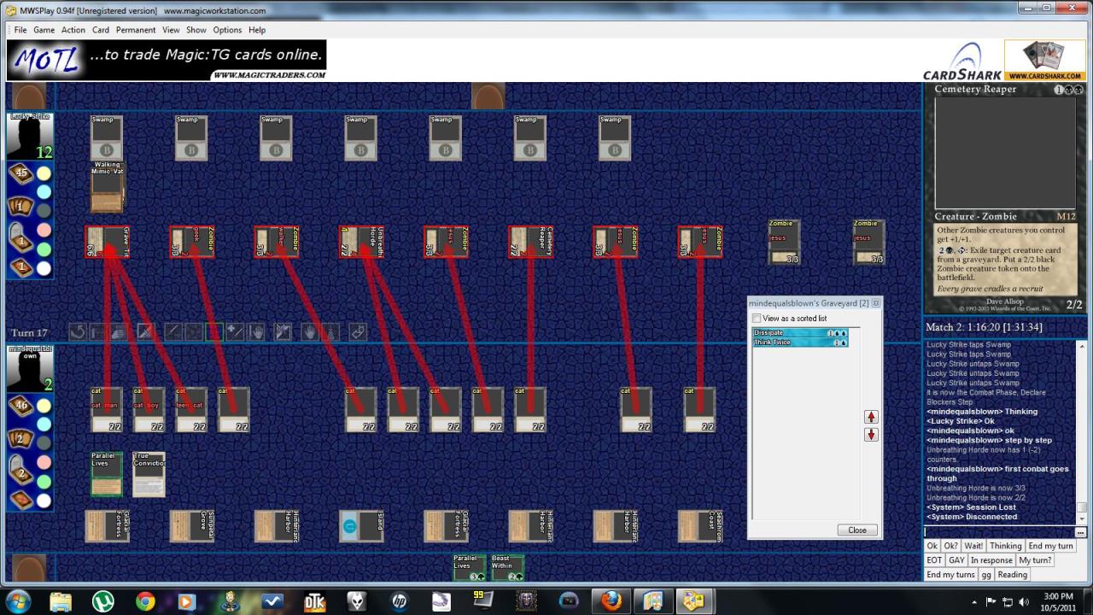This screenshot has width=1093, height=615.
Task: Open mindequalsblown's removed-from-game pile icon
Action: [20, 500]
